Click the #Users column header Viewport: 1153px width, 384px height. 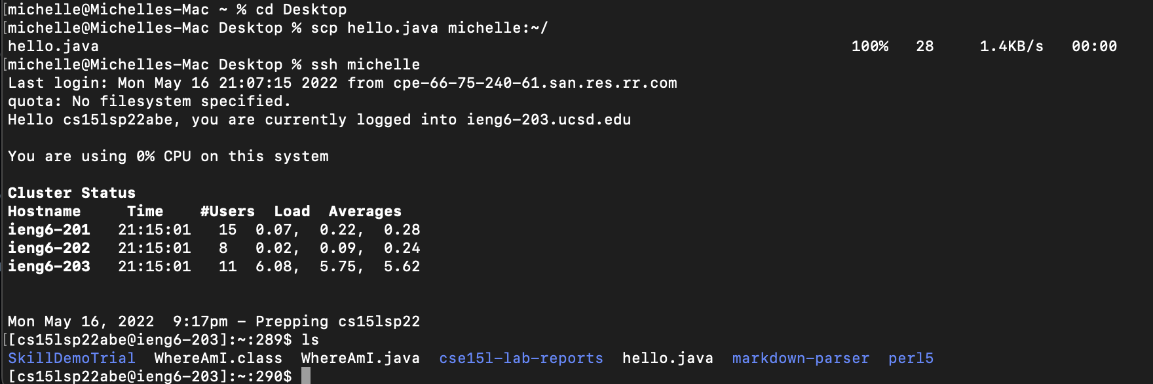pyautogui.click(x=227, y=212)
